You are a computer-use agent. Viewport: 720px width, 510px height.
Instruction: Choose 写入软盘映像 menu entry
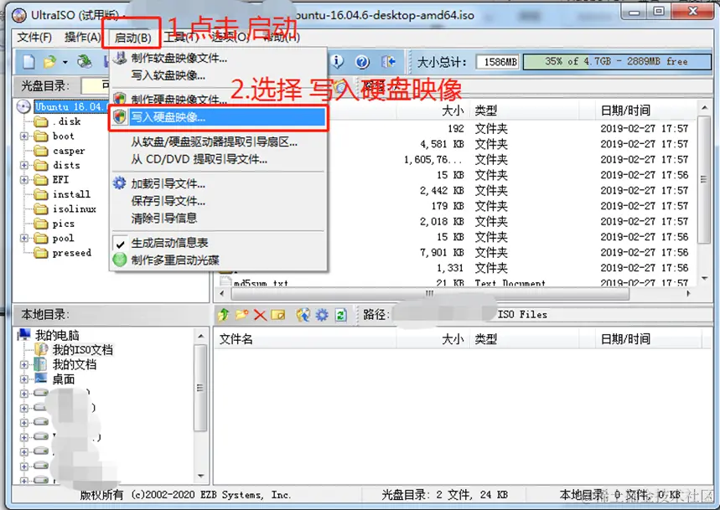coord(168,75)
